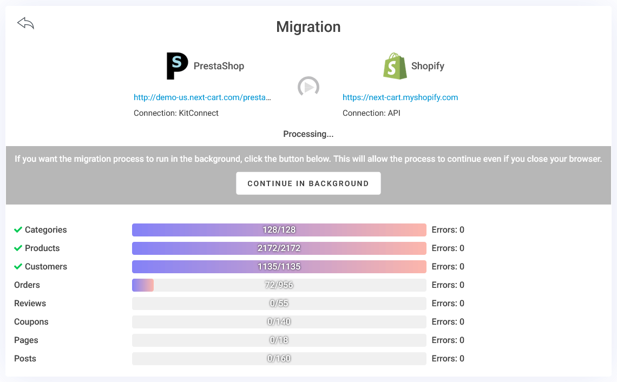Click the Pages progress bar 0/18
The width and height of the screenshot is (617, 382).
pos(279,340)
